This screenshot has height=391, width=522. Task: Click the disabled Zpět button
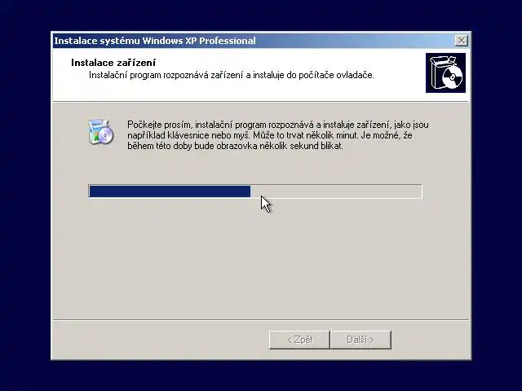tap(299, 340)
